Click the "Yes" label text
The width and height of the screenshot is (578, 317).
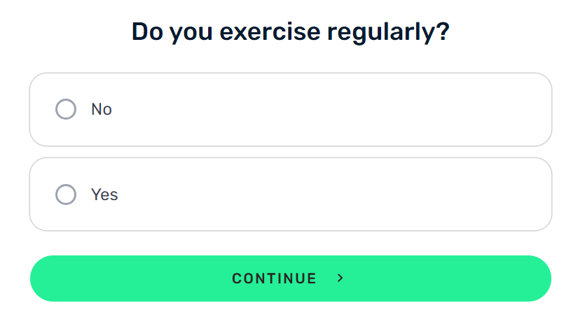pyautogui.click(x=104, y=195)
